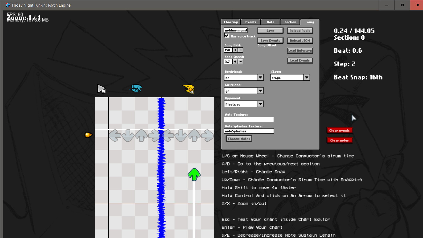This screenshot has height=238, width=423.
Task: Open the Stage dropdown
Action: pos(307,77)
